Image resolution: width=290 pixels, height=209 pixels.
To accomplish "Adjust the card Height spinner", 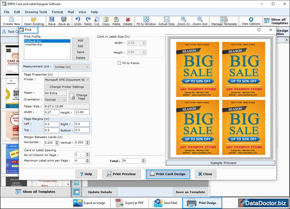I will pos(144,52).
